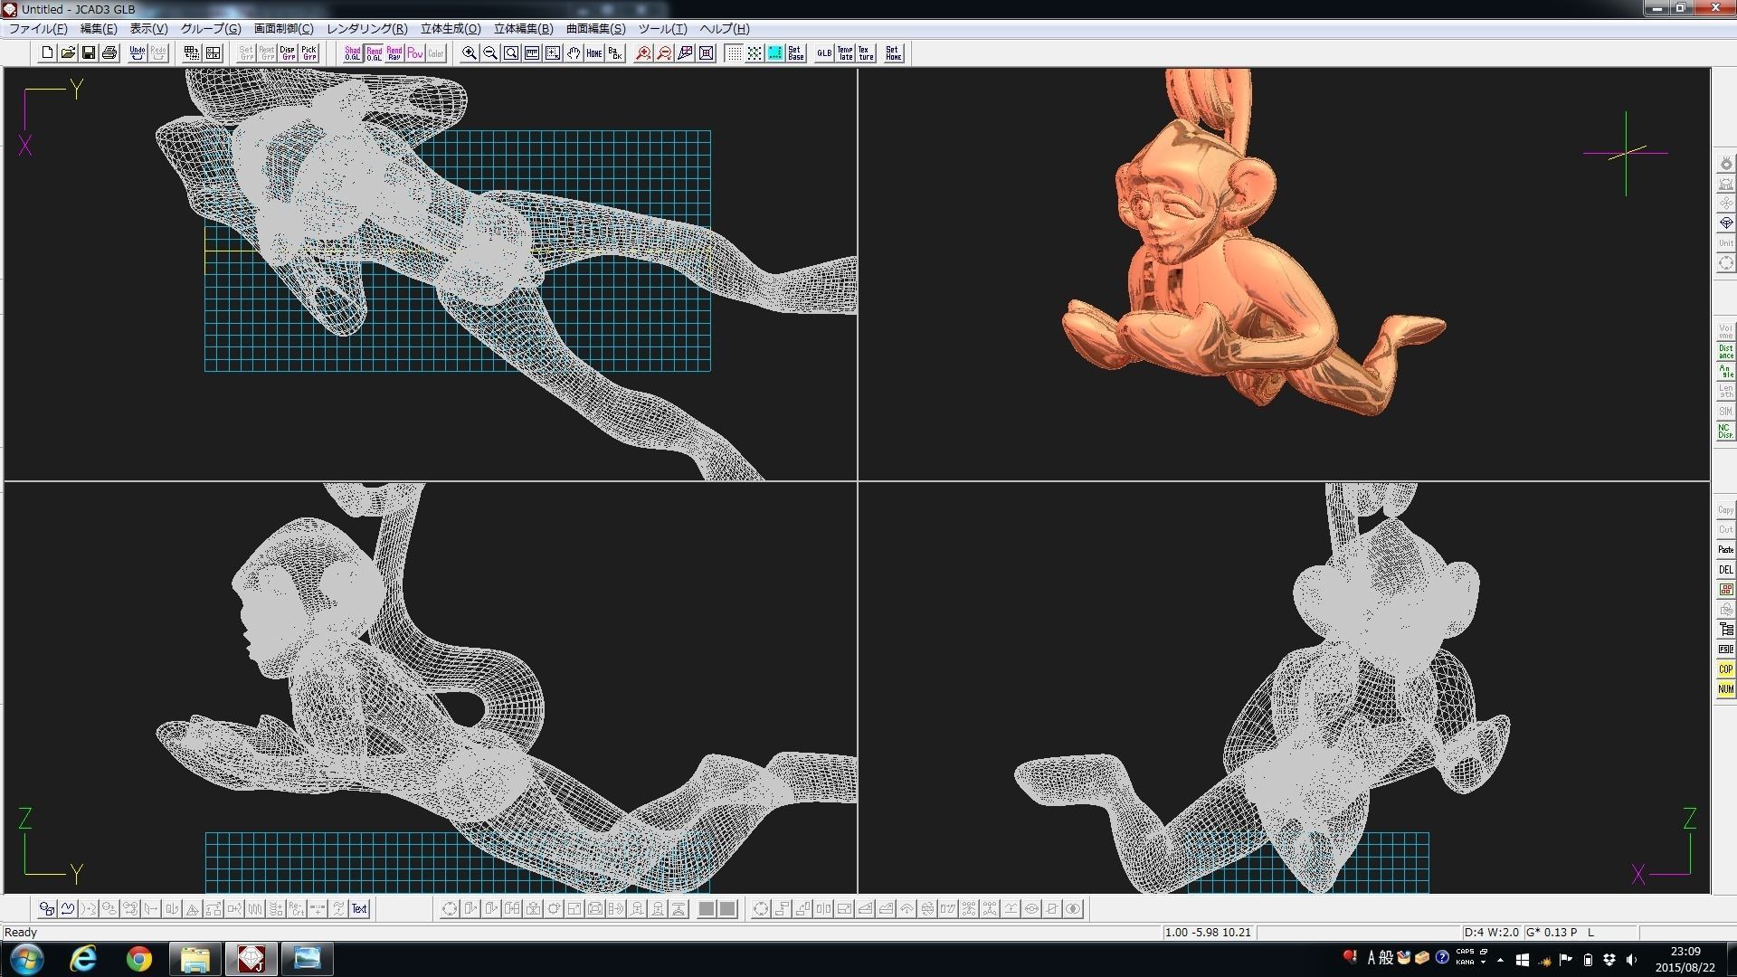Viewport: 1737px width, 977px height.
Task: Start Rend Ray raytrace rendering
Action: click(394, 53)
